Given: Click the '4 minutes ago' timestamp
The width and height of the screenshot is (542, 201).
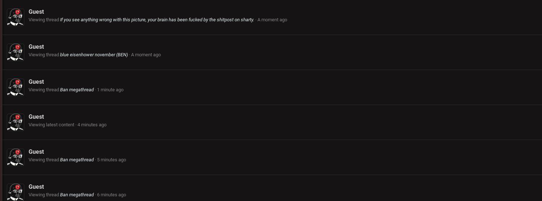Looking at the screenshot, I should [92, 125].
